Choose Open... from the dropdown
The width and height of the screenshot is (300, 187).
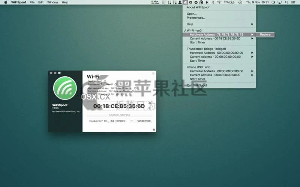click(219, 14)
